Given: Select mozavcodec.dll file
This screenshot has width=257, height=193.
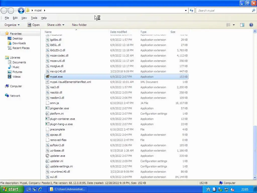Looking at the screenshot, I should pos(116,56).
